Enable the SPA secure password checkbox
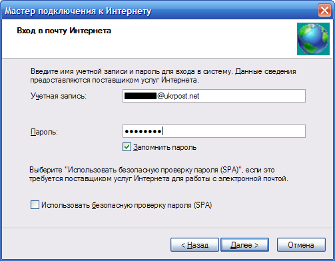The width and height of the screenshot is (335, 261). coord(35,205)
